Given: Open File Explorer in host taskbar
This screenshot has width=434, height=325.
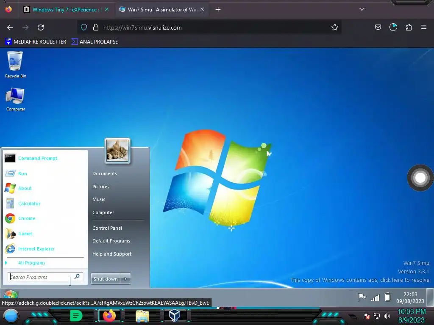Looking at the screenshot, I should (142, 316).
